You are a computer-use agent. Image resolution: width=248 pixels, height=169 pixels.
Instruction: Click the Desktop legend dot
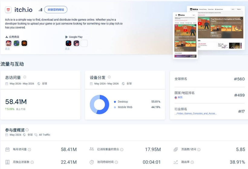115,102
